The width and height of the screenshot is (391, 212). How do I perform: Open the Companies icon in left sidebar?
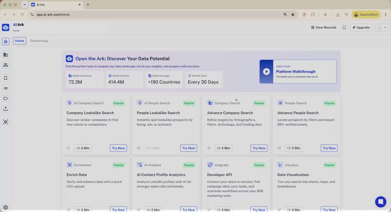click(5, 55)
